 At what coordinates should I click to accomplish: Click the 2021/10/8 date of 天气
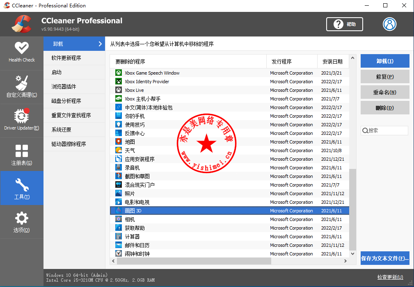point(332,150)
